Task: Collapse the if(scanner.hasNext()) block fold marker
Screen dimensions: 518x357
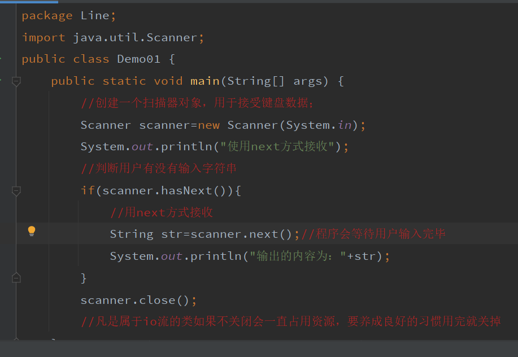Action: (16, 191)
